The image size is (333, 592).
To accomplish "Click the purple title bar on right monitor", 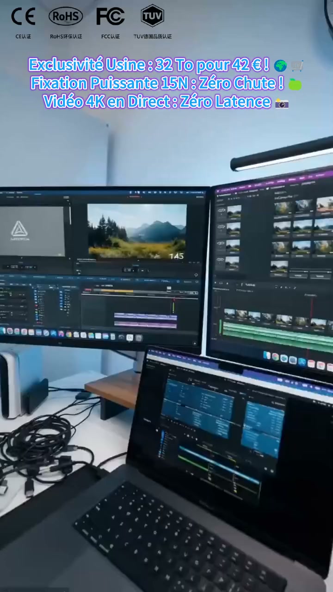I will pyautogui.click(x=274, y=181).
